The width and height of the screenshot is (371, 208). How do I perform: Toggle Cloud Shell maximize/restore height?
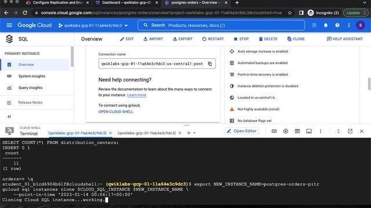pyautogui.click(x=339, y=131)
